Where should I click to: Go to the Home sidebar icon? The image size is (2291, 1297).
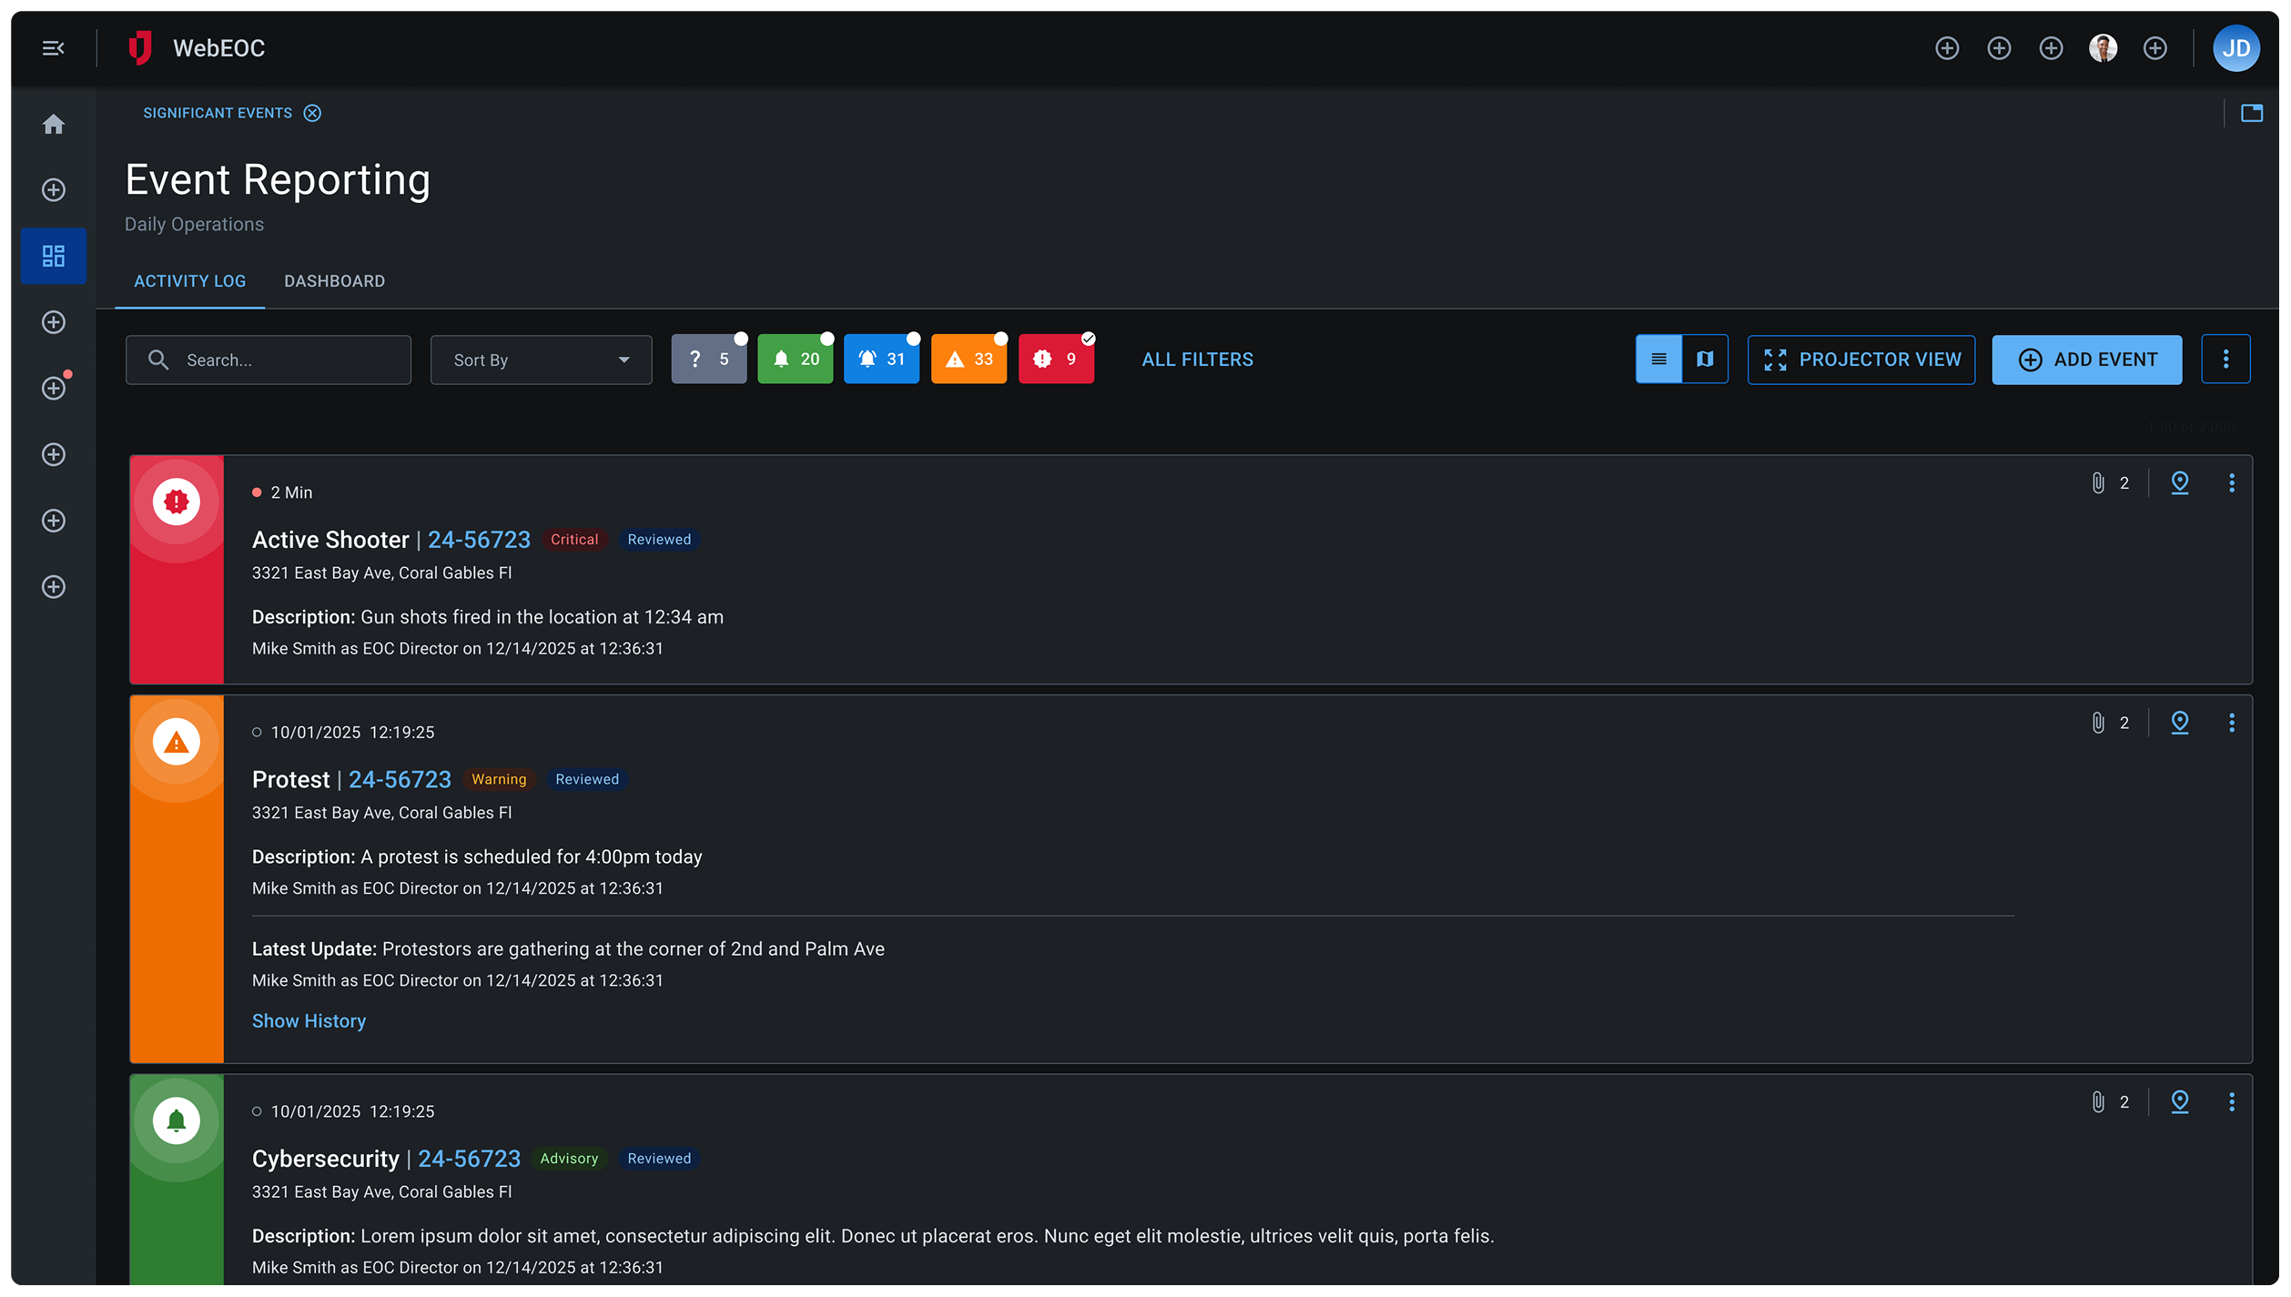click(54, 124)
